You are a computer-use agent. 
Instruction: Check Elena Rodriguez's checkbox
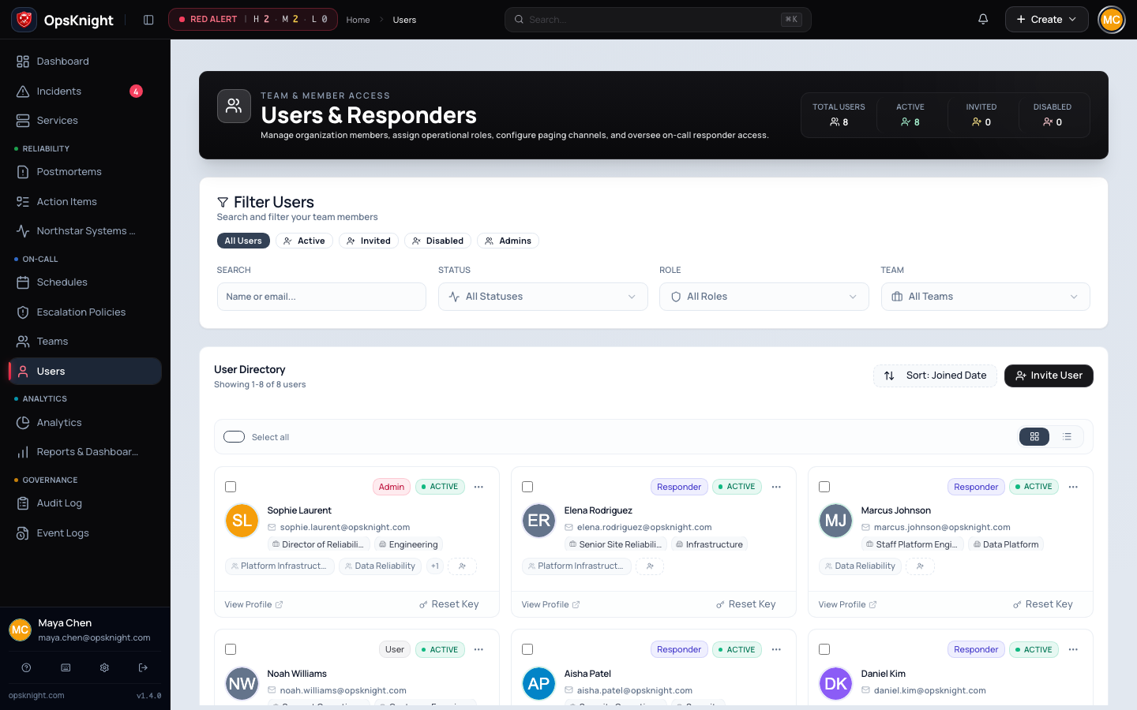pos(527,487)
